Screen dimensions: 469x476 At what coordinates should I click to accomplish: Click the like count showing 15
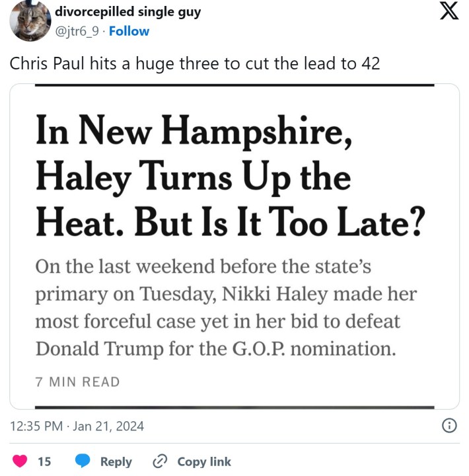click(44, 462)
